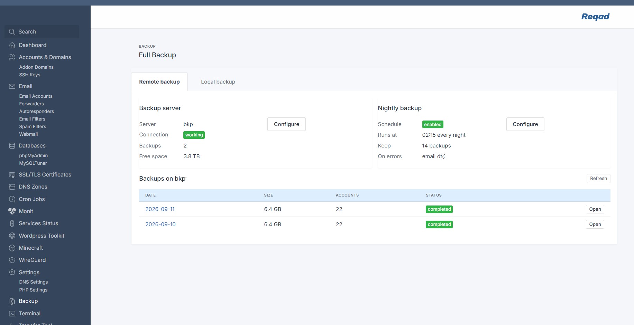Open Accounts & Domains menu item
This screenshot has height=325, width=634.
click(45, 57)
